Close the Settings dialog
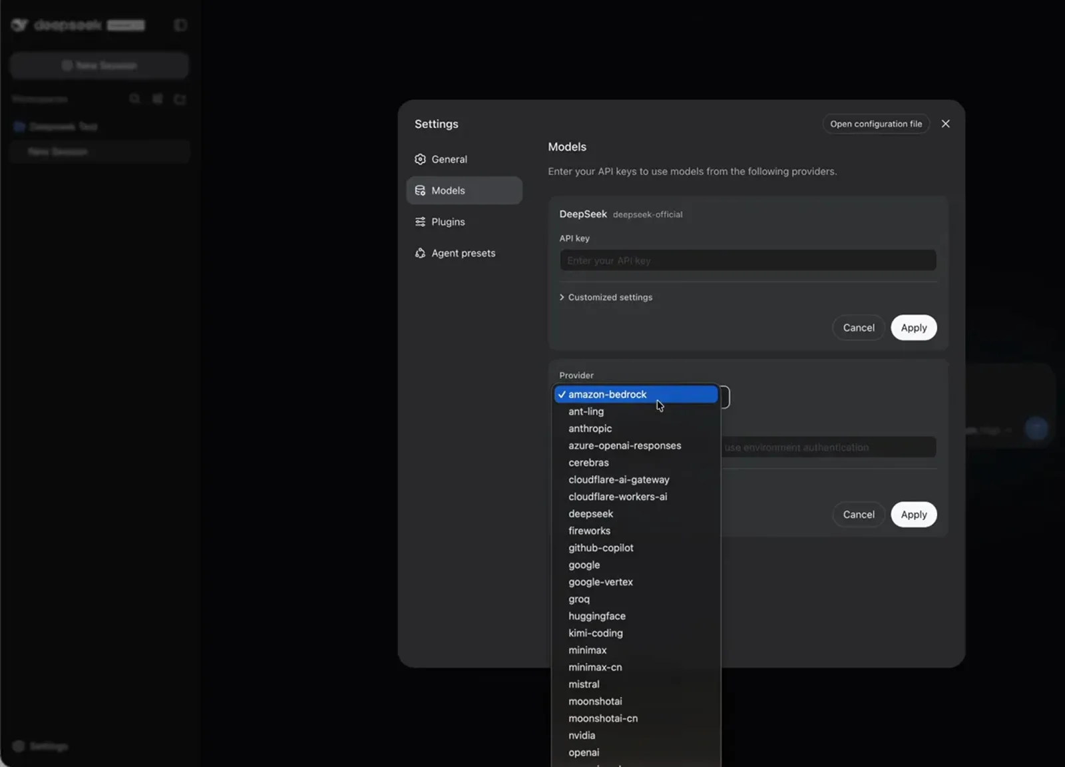This screenshot has height=767, width=1065. (945, 124)
